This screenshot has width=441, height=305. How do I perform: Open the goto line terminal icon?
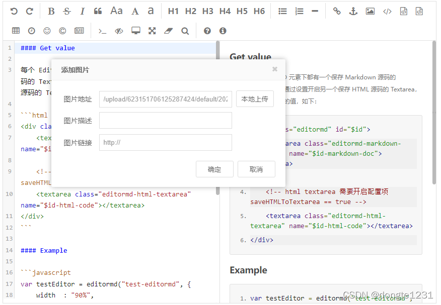click(102, 31)
